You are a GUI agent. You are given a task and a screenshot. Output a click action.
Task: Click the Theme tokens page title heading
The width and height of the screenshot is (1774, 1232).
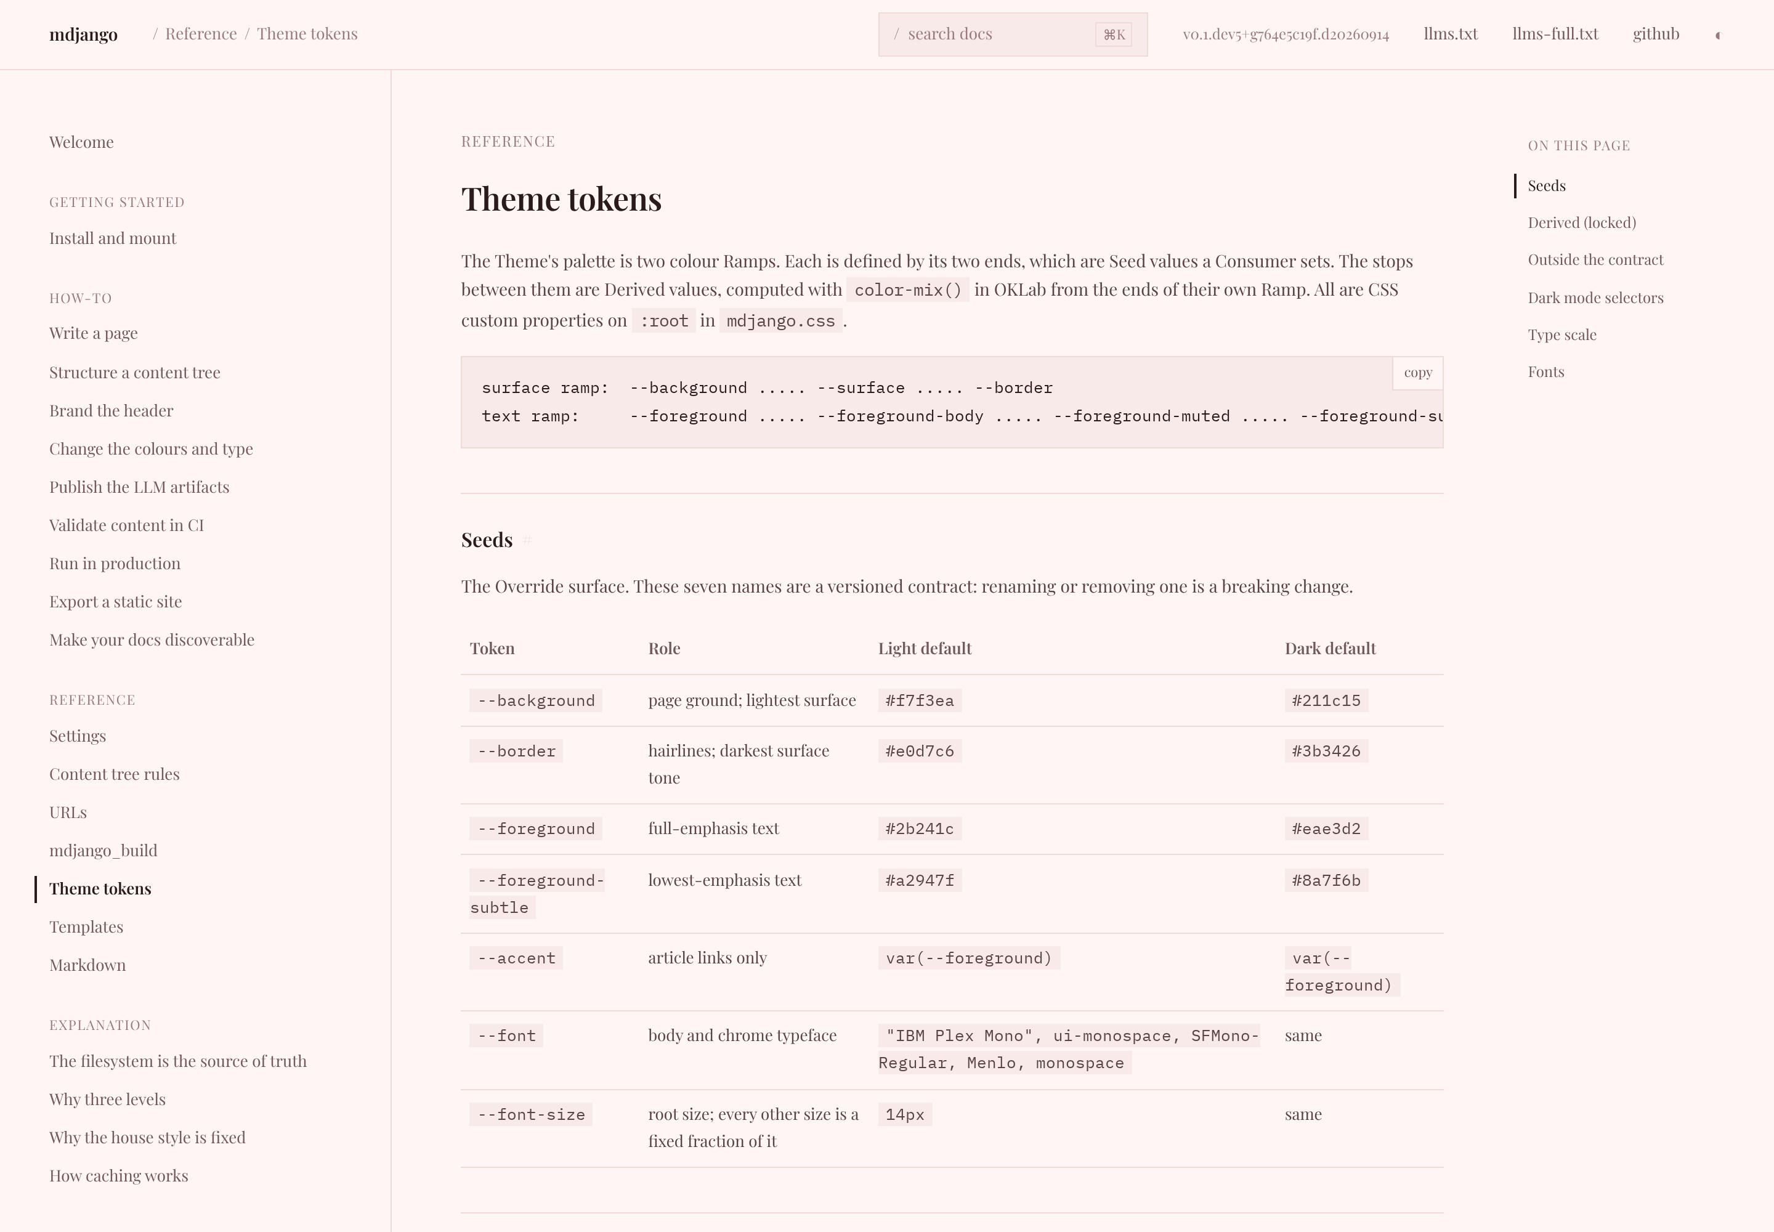tap(561, 199)
